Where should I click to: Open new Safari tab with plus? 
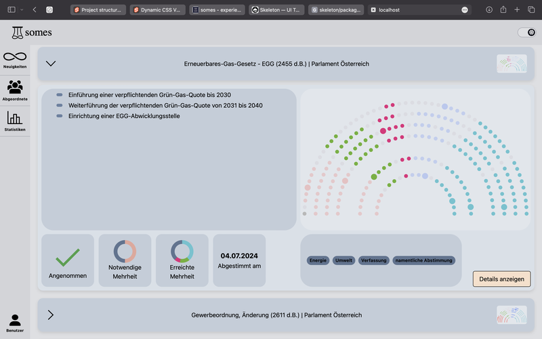coord(517,10)
